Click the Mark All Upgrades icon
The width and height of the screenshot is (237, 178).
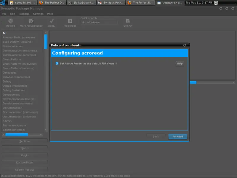(31, 21)
